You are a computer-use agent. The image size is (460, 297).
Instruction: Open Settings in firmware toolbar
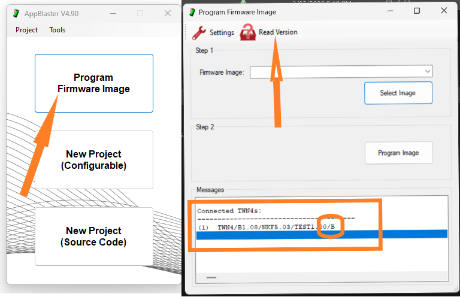click(222, 32)
